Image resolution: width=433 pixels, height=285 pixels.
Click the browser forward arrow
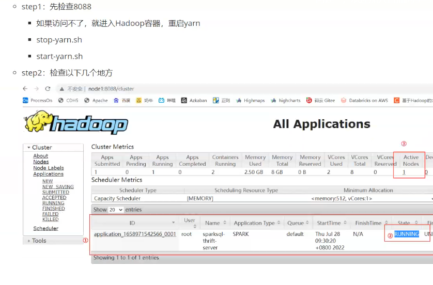pos(37,89)
